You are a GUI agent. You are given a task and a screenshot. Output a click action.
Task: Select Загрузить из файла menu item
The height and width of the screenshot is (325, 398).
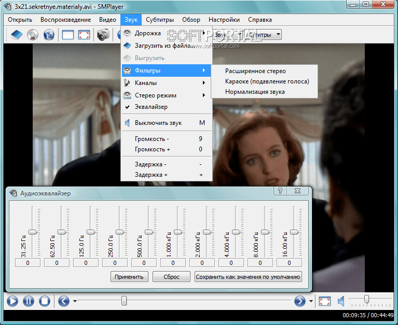(167, 46)
